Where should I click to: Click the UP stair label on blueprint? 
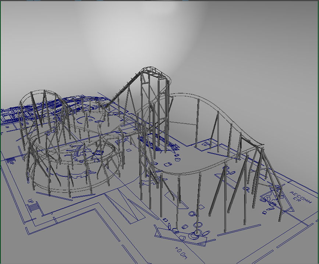click(x=31, y=201)
